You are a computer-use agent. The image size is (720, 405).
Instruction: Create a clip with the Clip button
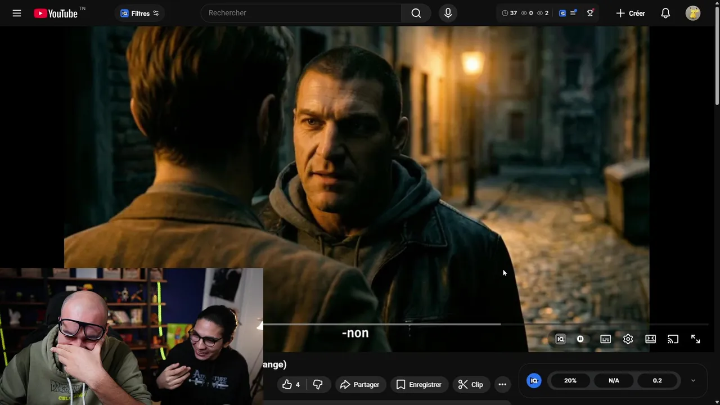click(x=471, y=385)
